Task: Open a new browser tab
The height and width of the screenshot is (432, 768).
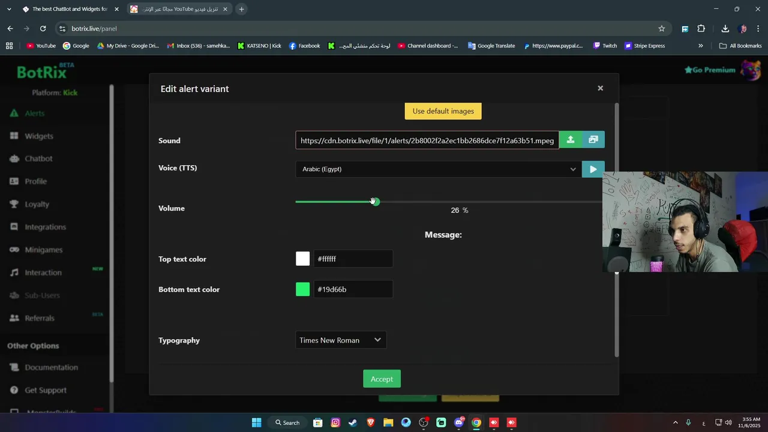Action: point(241,9)
